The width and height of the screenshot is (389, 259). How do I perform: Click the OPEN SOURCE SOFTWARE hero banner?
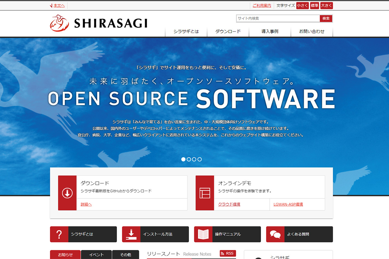click(192, 98)
